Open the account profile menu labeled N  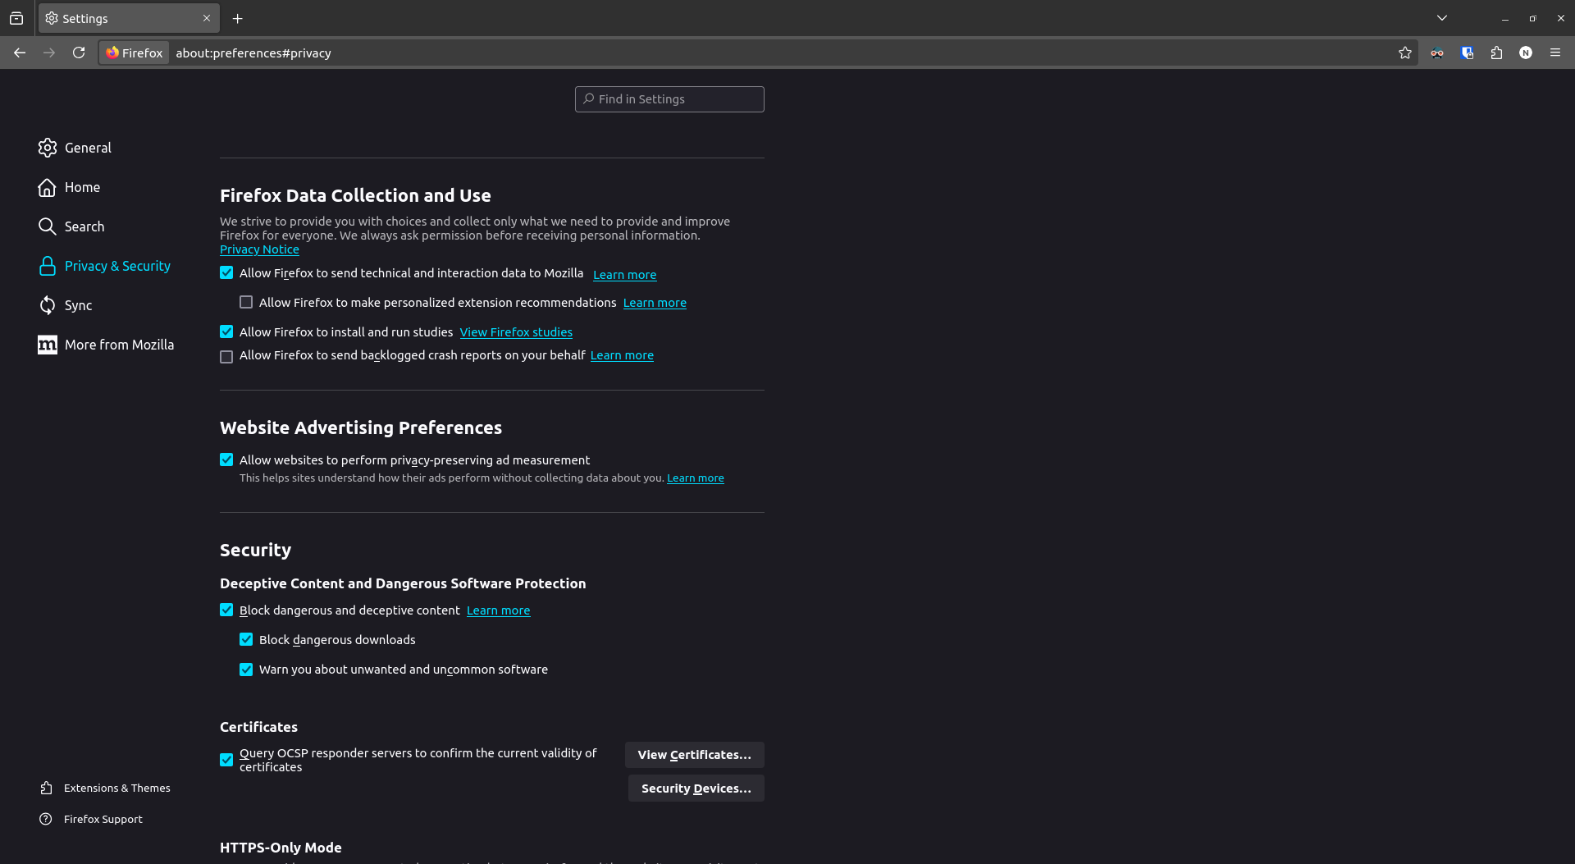[1526, 53]
